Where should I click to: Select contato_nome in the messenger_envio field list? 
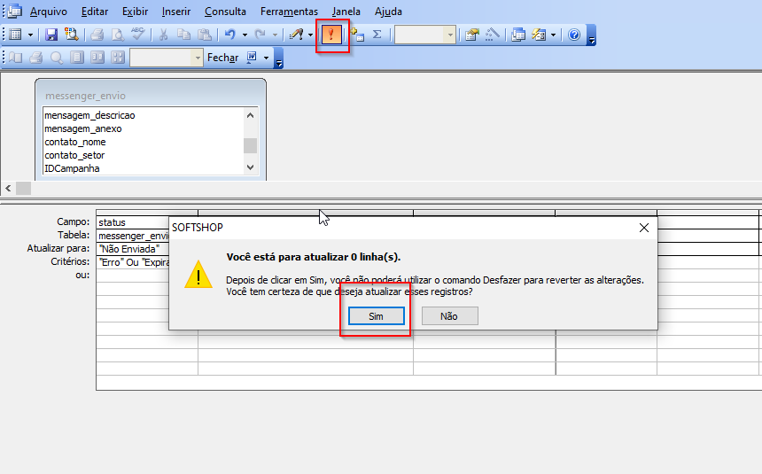[x=75, y=142]
